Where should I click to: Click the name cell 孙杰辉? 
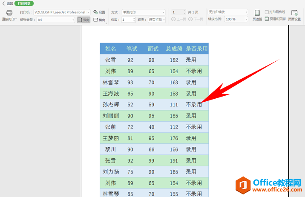[111, 105]
